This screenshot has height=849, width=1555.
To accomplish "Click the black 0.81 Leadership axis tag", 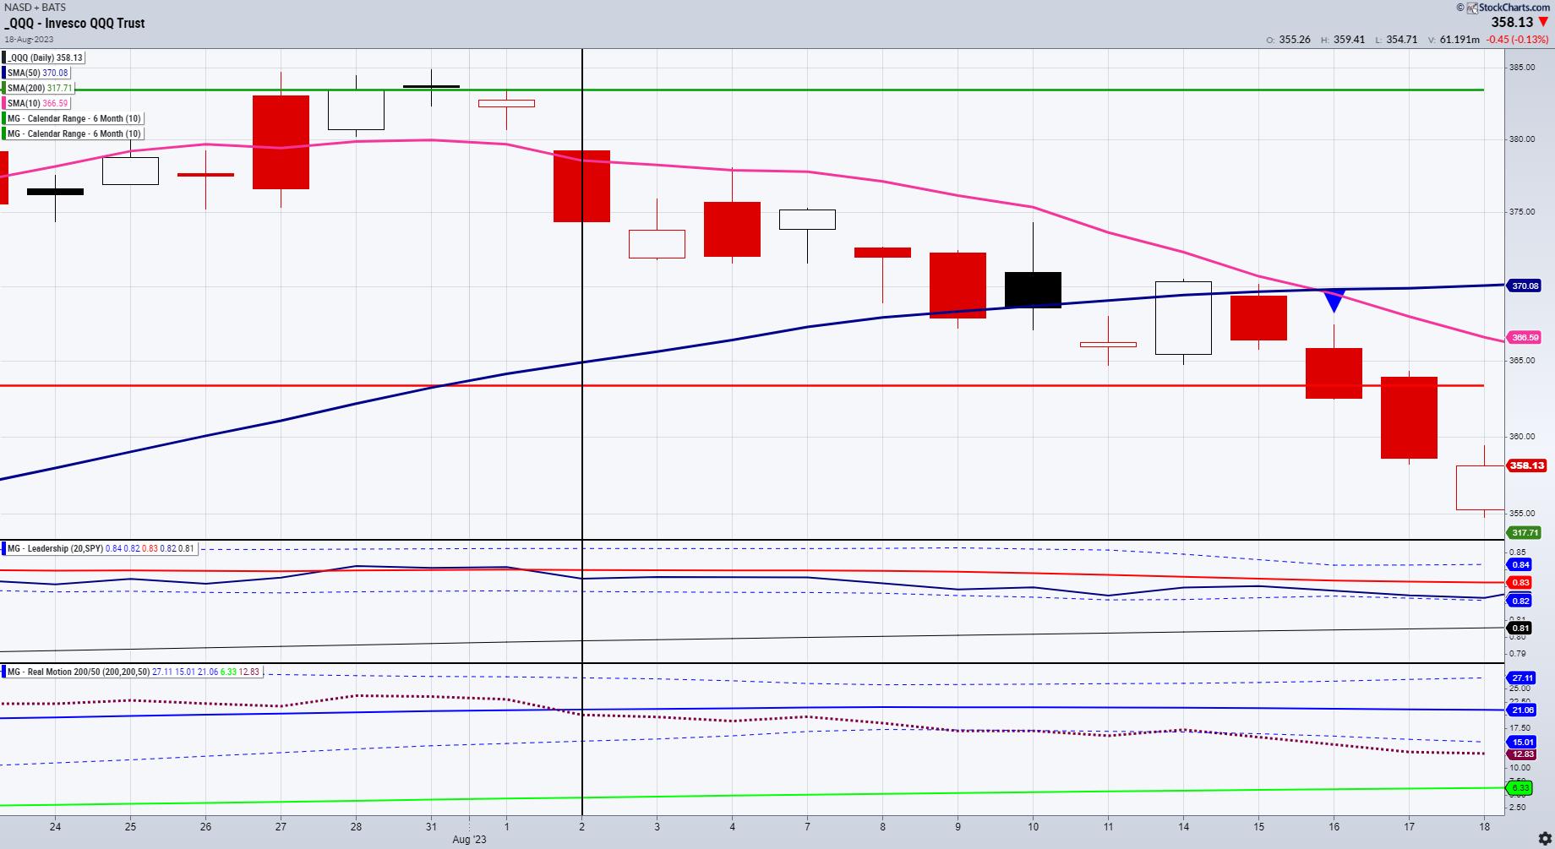I will [1520, 628].
